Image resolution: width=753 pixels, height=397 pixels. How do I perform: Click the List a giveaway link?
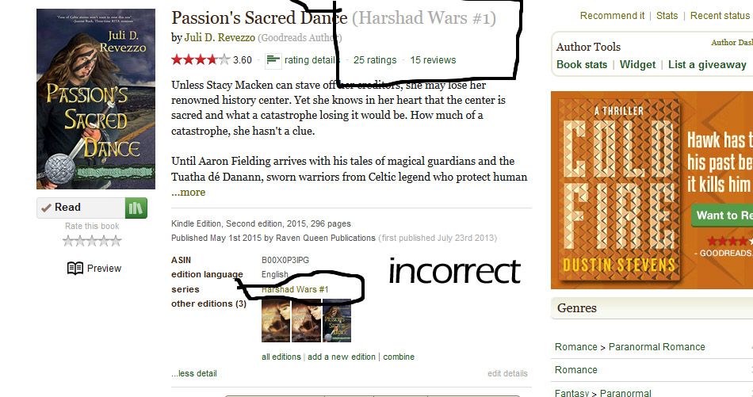707,65
